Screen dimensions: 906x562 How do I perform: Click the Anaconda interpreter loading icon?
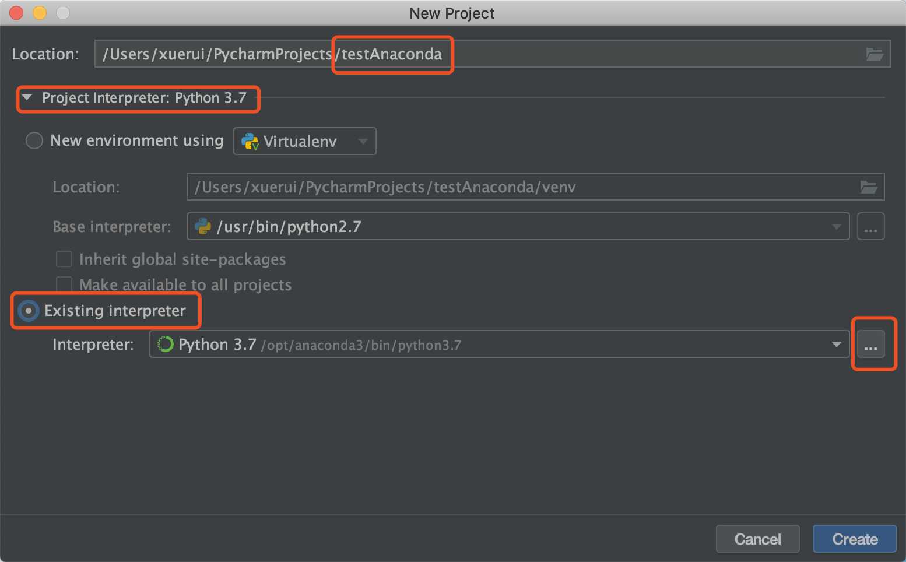(x=166, y=345)
